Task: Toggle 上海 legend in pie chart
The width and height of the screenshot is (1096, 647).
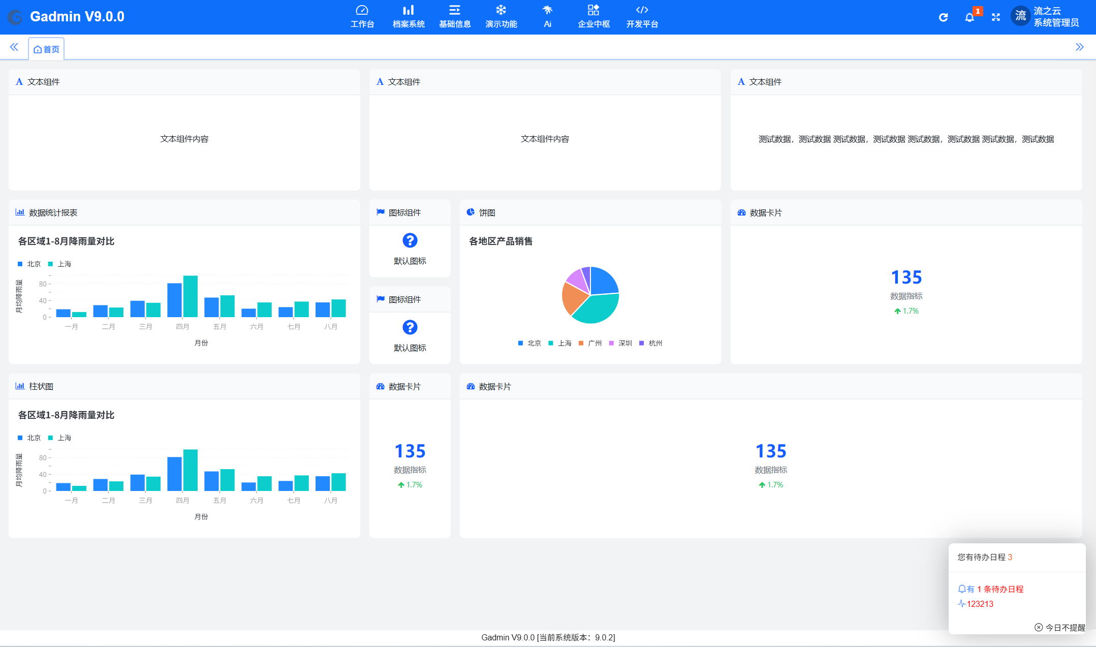Action: click(x=560, y=343)
